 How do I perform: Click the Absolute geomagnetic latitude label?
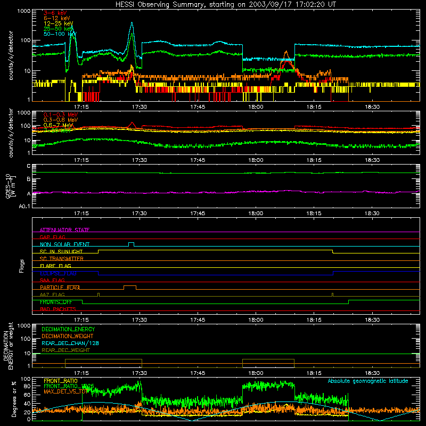[x=368, y=381]
